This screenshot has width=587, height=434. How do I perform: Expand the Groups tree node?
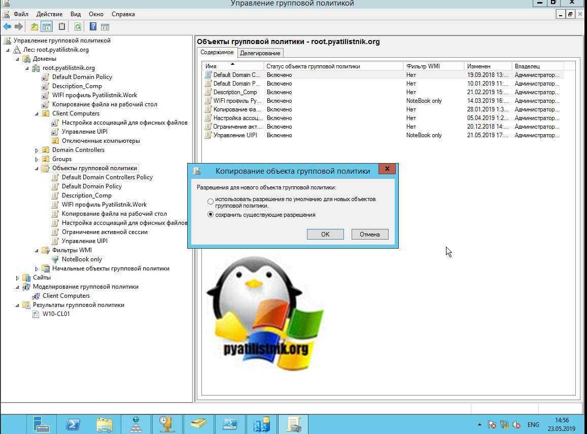[x=37, y=159]
